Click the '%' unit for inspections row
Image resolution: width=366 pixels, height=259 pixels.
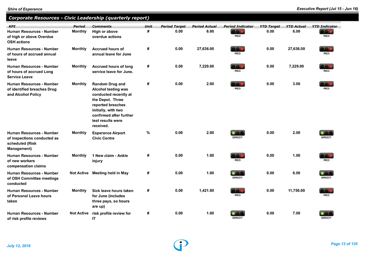click(148, 132)
